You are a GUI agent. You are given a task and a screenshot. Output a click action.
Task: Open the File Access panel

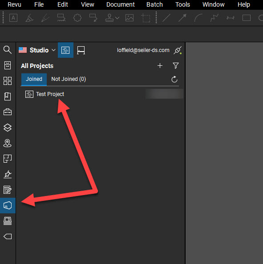tap(8, 65)
